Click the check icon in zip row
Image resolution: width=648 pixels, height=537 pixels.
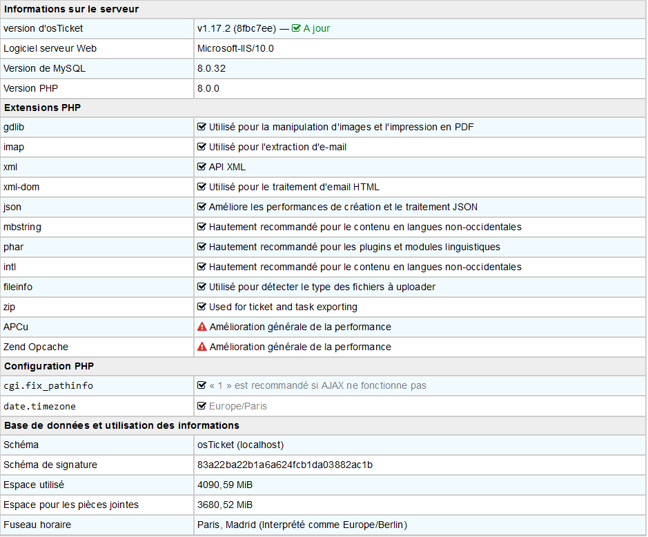point(202,307)
